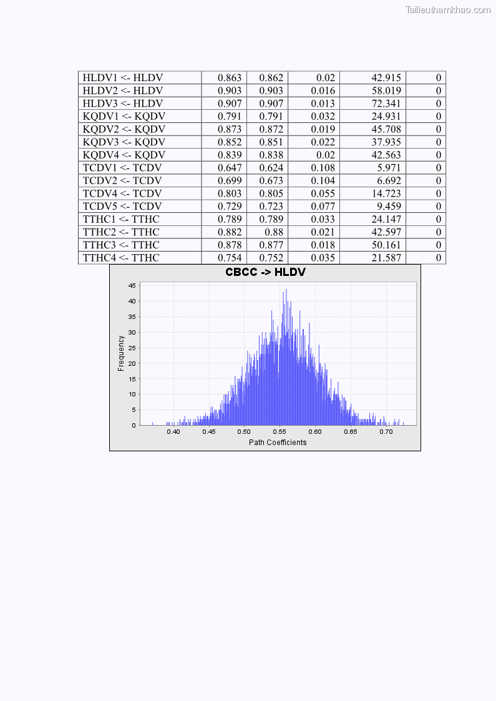496x701 pixels.
Task: Click the 0.55 tick label on x-axis
Action: click(280, 431)
